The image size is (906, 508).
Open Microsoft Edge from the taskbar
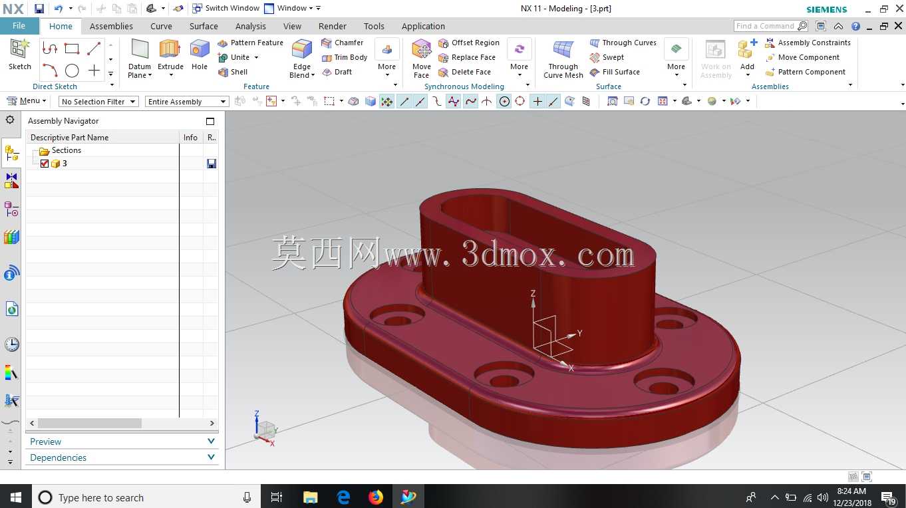[x=343, y=497]
